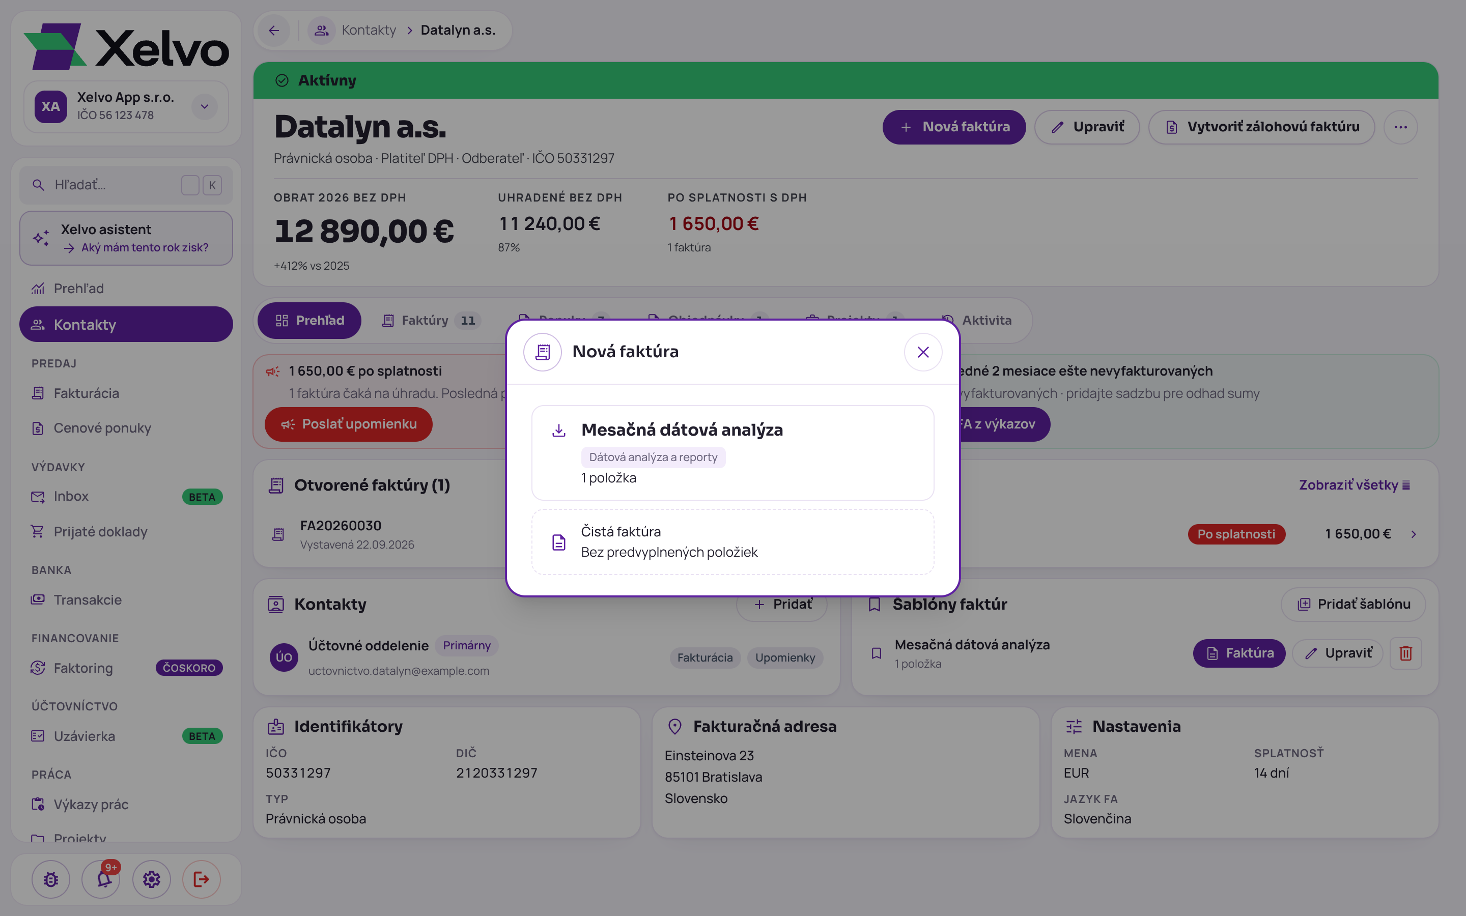The image size is (1466, 916).
Task: Click the Upraviť button in header
Action: 1087,127
